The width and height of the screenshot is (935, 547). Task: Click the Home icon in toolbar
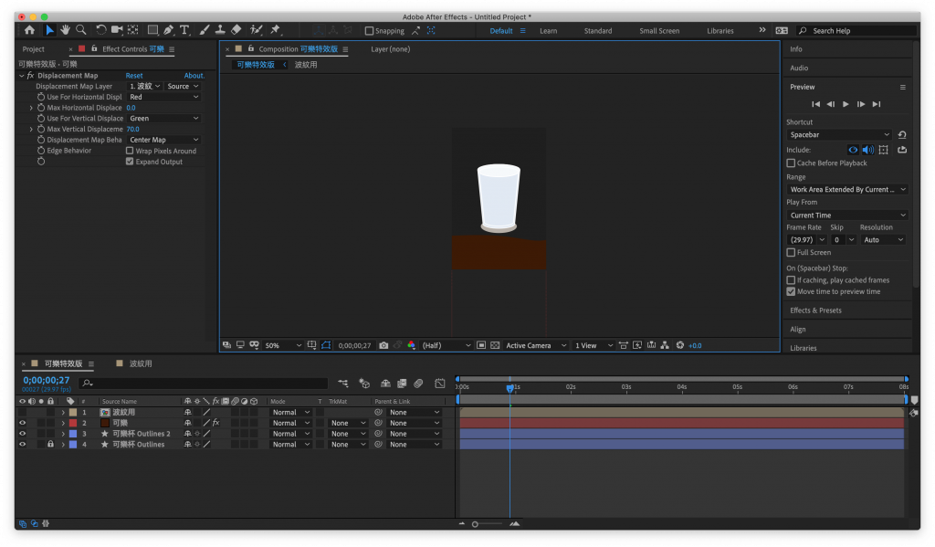coord(29,30)
